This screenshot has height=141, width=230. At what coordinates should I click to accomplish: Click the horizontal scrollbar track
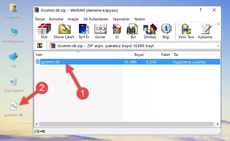coord(126,124)
